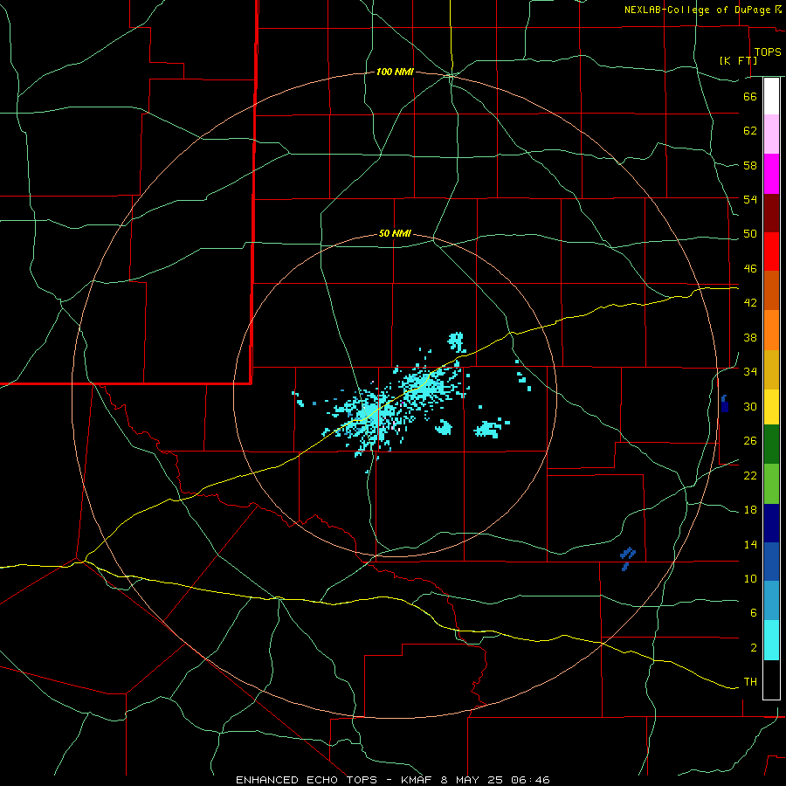Click the legend value "58"
786x786 pixels.
pyautogui.click(x=750, y=165)
